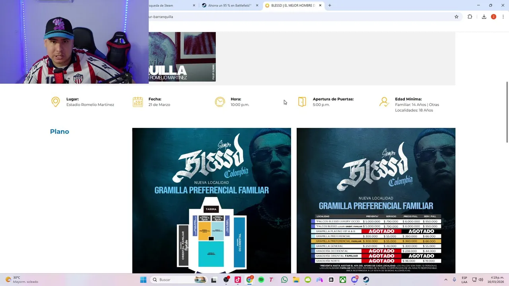509x286 pixels.
Task: Switch to the Steam search tab
Action: pos(171,6)
